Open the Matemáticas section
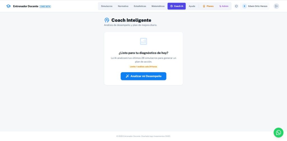This screenshot has width=287, height=141. (158, 6)
